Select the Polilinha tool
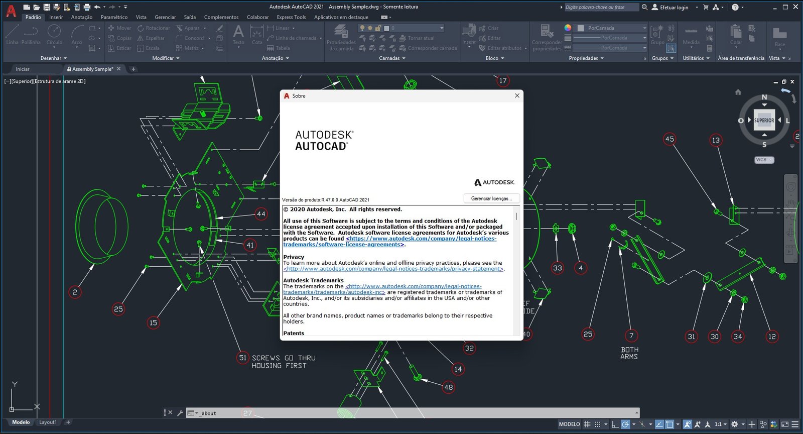The width and height of the screenshot is (803, 434). (31, 35)
